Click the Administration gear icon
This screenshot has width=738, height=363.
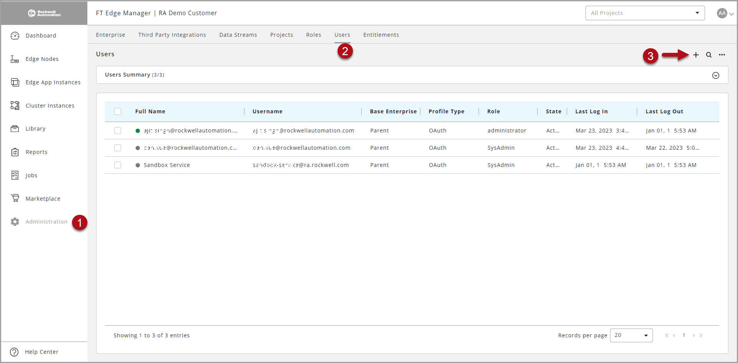tap(15, 222)
